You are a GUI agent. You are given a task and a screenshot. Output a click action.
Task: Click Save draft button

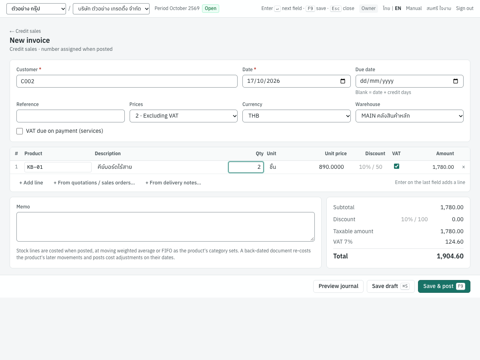pyautogui.click(x=391, y=286)
